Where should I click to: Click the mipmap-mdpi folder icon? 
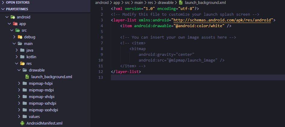click(x=25, y=90)
